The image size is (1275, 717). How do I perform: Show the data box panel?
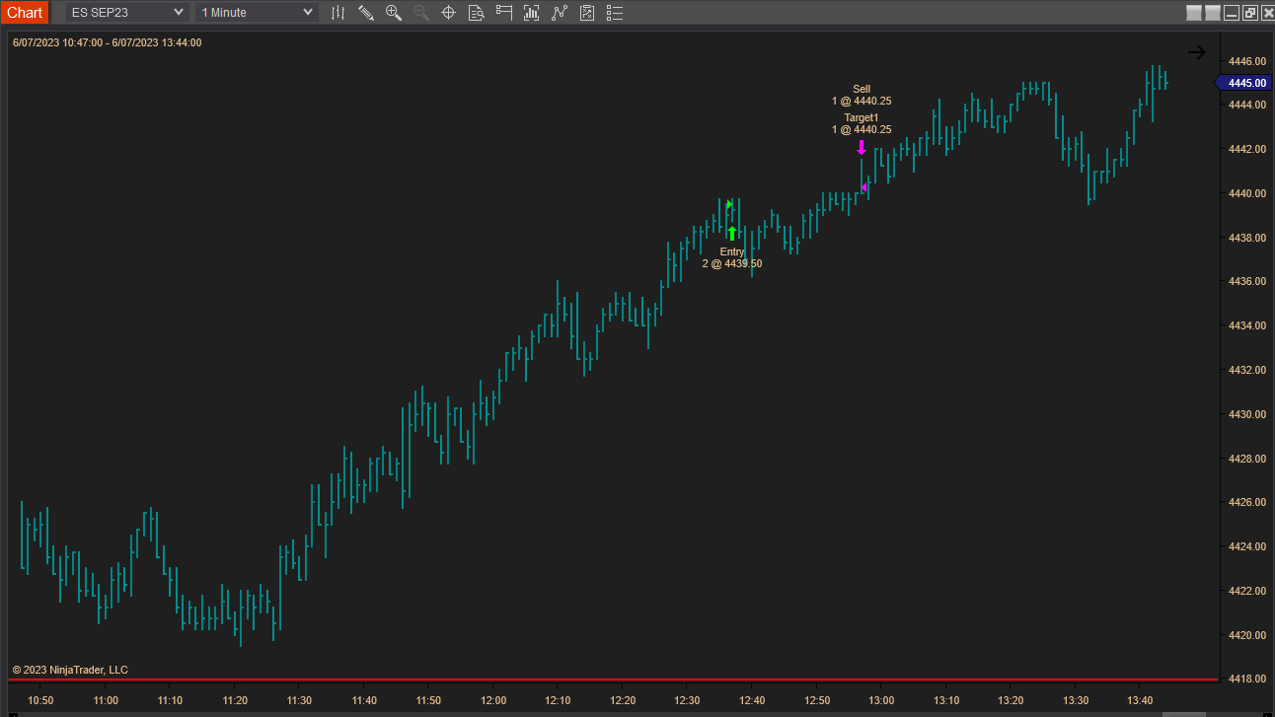476,13
